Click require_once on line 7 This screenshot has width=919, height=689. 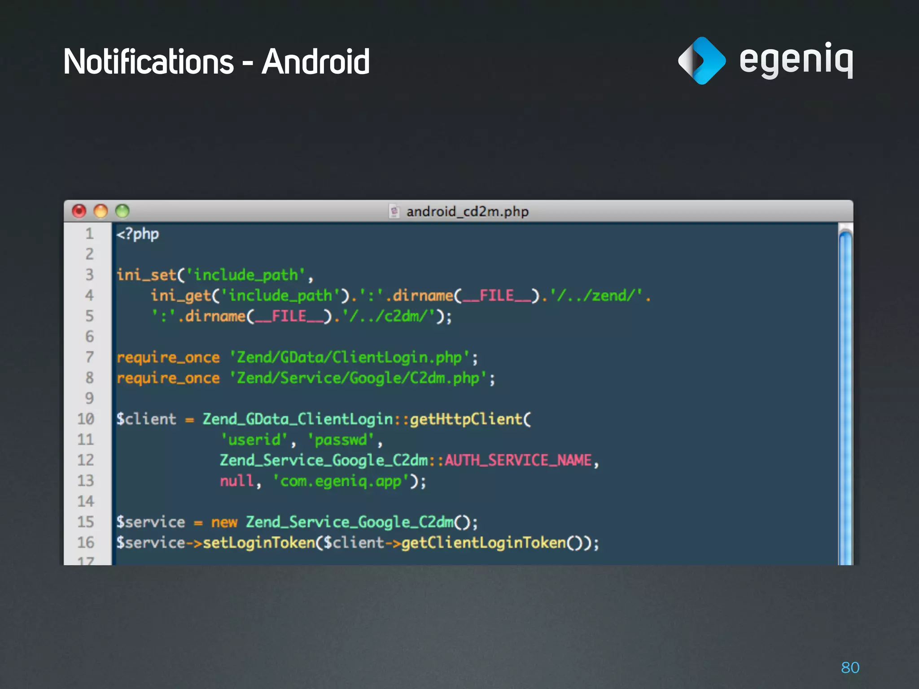click(168, 358)
